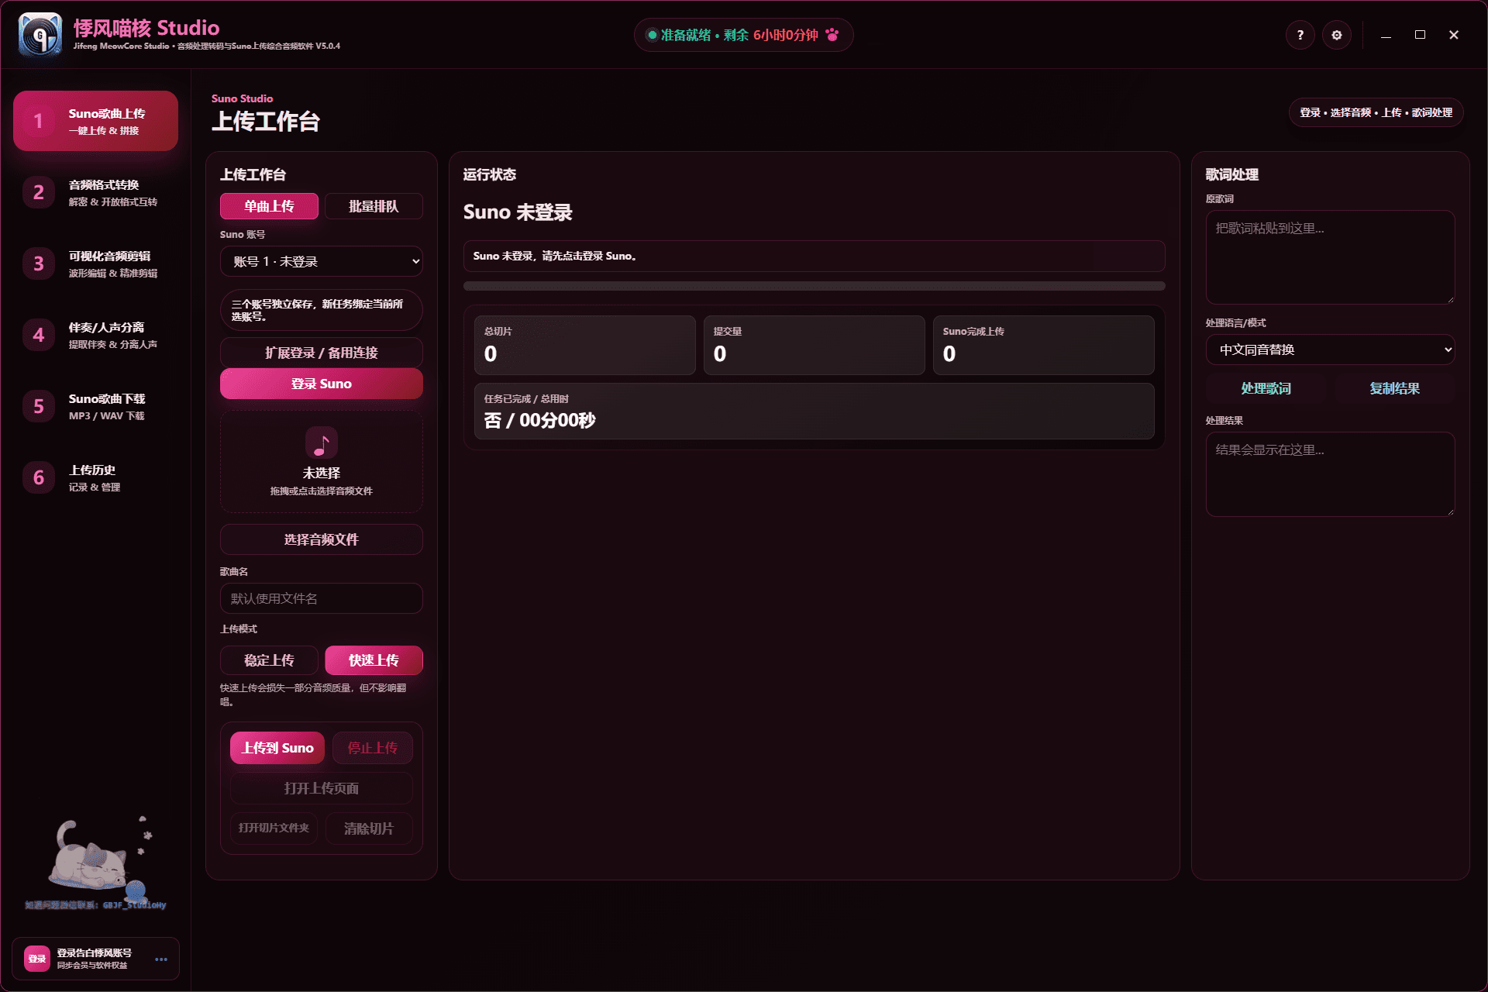This screenshot has width=1488, height=992.
Task: Choose 稳定上传 upload mode
Action: (269, 660)
